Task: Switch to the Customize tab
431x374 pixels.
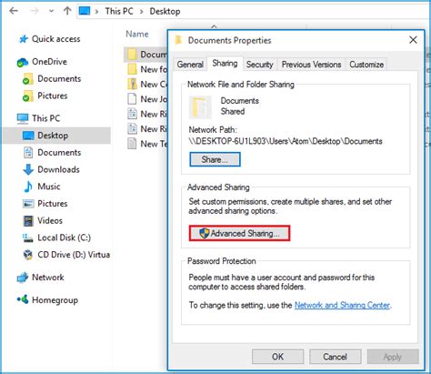Action: click(x=366, y=65)
